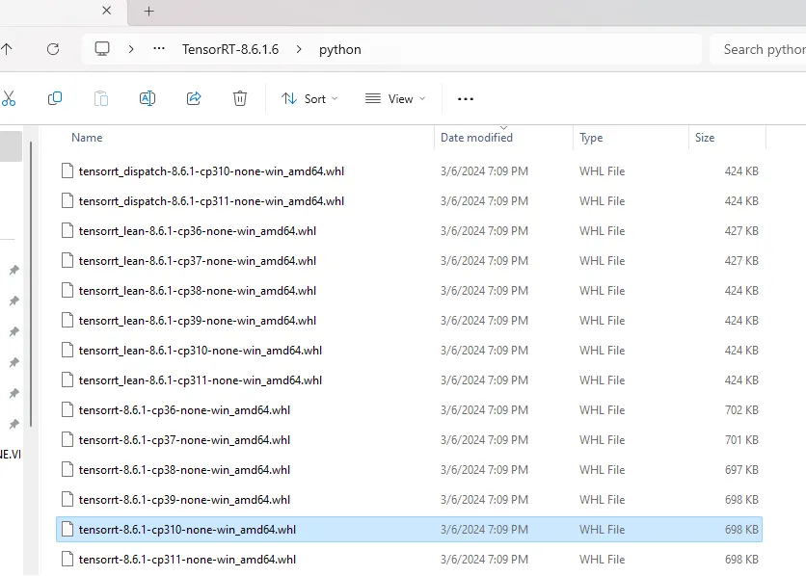Click the 697 KB size cell

point(741,470)
